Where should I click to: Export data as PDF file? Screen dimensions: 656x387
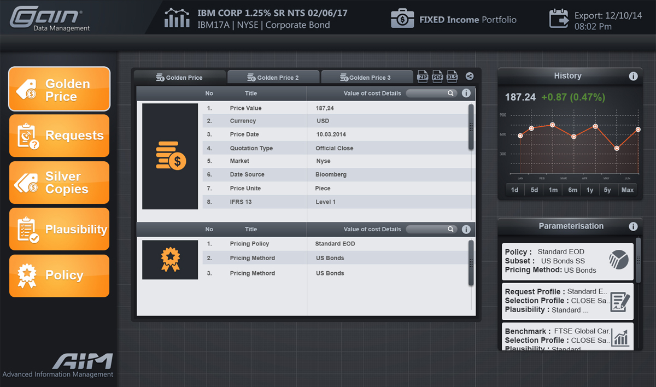(x=437, y=77)
